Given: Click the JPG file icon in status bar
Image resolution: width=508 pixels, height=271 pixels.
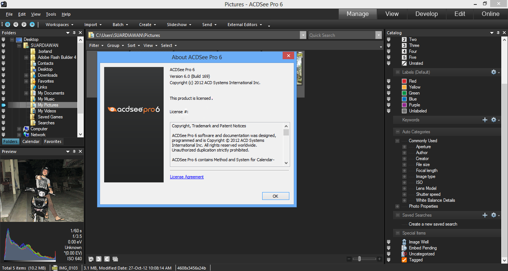Looking at the screenshot, I should pyautogui.click(x=55, y=268).
